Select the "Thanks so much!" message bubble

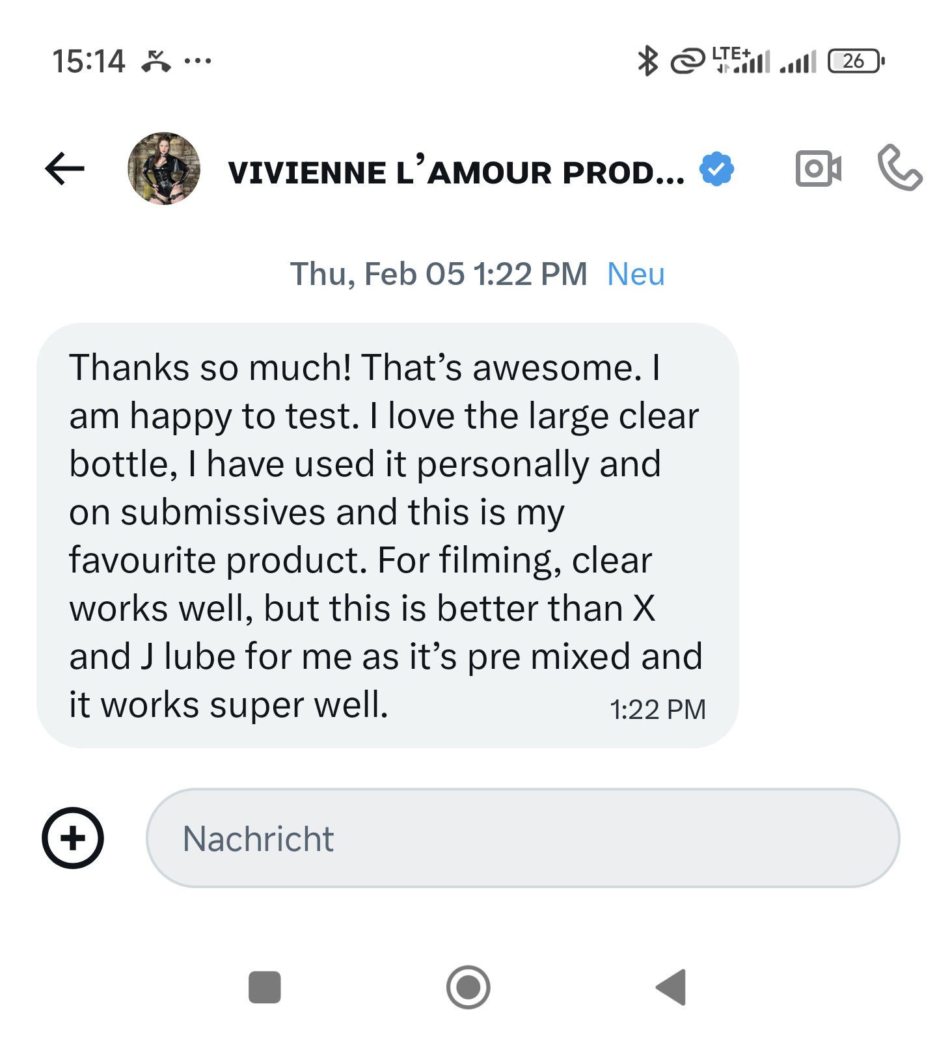[387, 535]
